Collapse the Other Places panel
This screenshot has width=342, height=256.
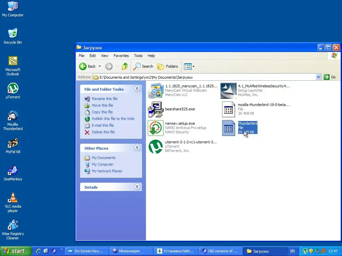[137, 147]
